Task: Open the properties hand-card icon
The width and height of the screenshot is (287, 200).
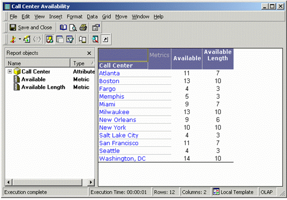Action: (x=96, y=28)
